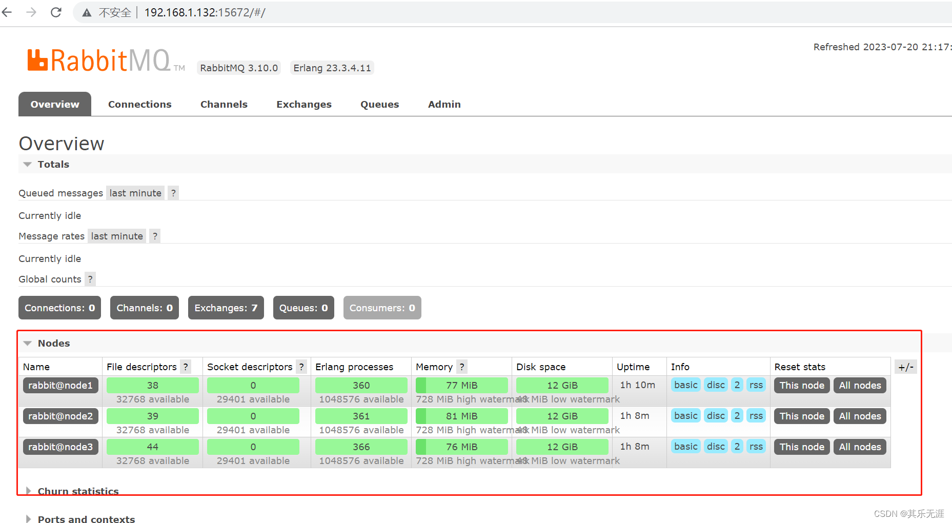Click node3 Erlang processes value 366

coord(361,447)
